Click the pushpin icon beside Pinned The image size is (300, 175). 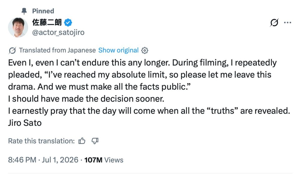tap(24, 11)
